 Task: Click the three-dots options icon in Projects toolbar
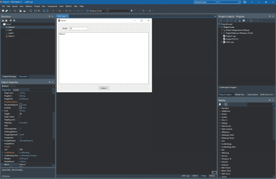[x=258, y=20]
